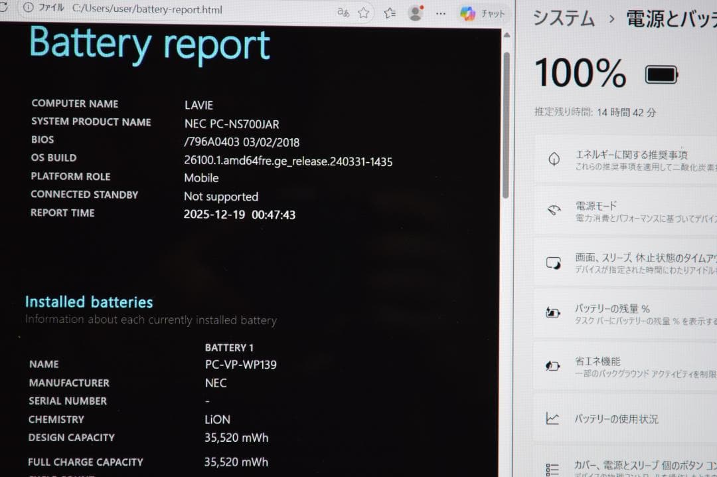Add page to favorites with star icon
717x477 pixels.
364,12
